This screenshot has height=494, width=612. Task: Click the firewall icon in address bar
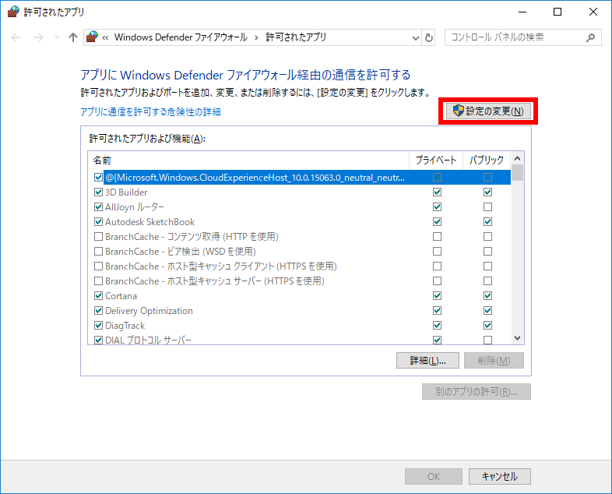point(92,37)
